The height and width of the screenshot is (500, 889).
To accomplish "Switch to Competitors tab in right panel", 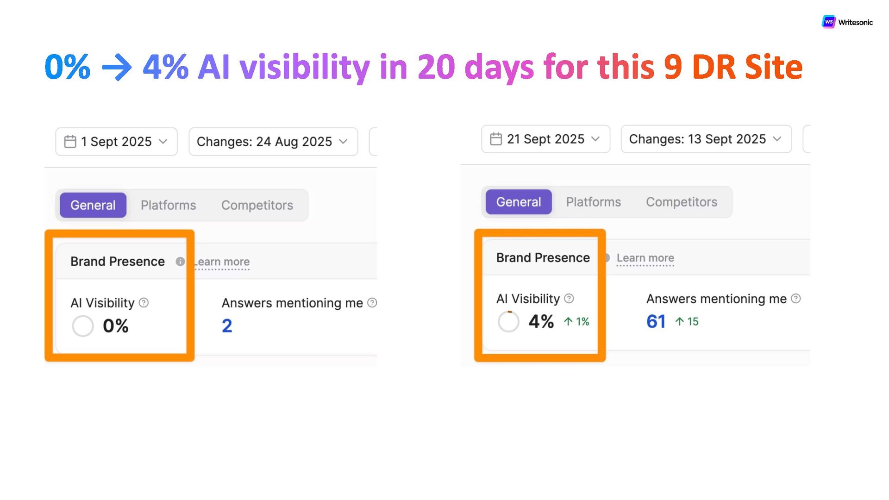I will (681, 202).
